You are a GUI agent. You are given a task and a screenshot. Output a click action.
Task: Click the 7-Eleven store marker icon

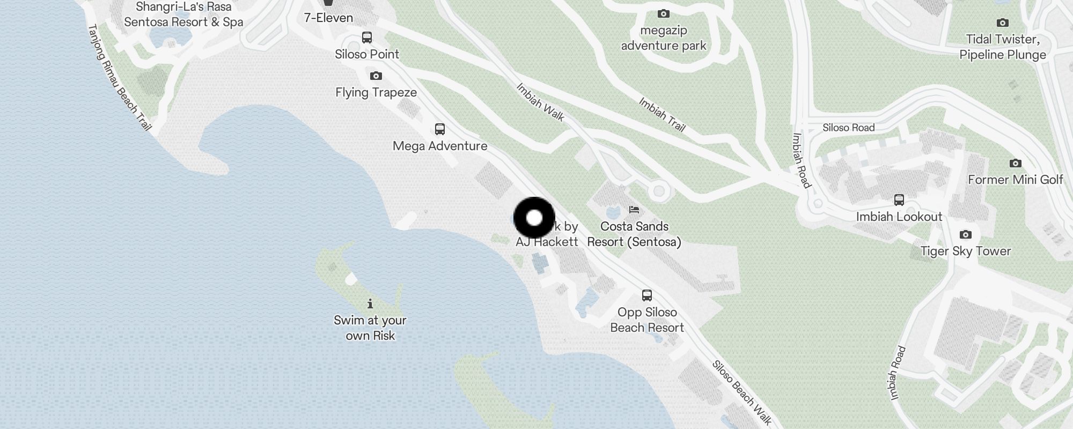click(x=328, y=3)
